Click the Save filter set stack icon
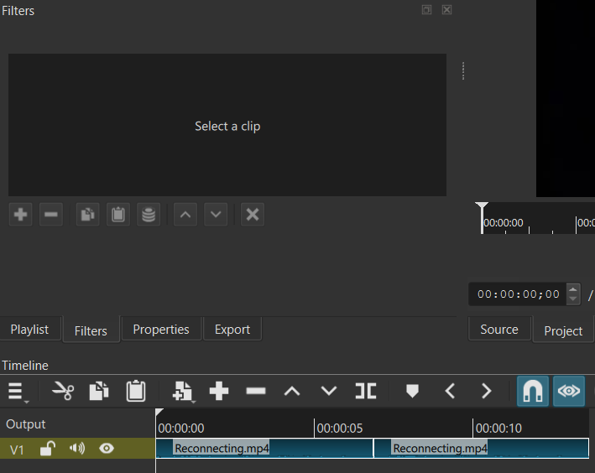Viewport: 595px width, 473px height. [149, 215]
